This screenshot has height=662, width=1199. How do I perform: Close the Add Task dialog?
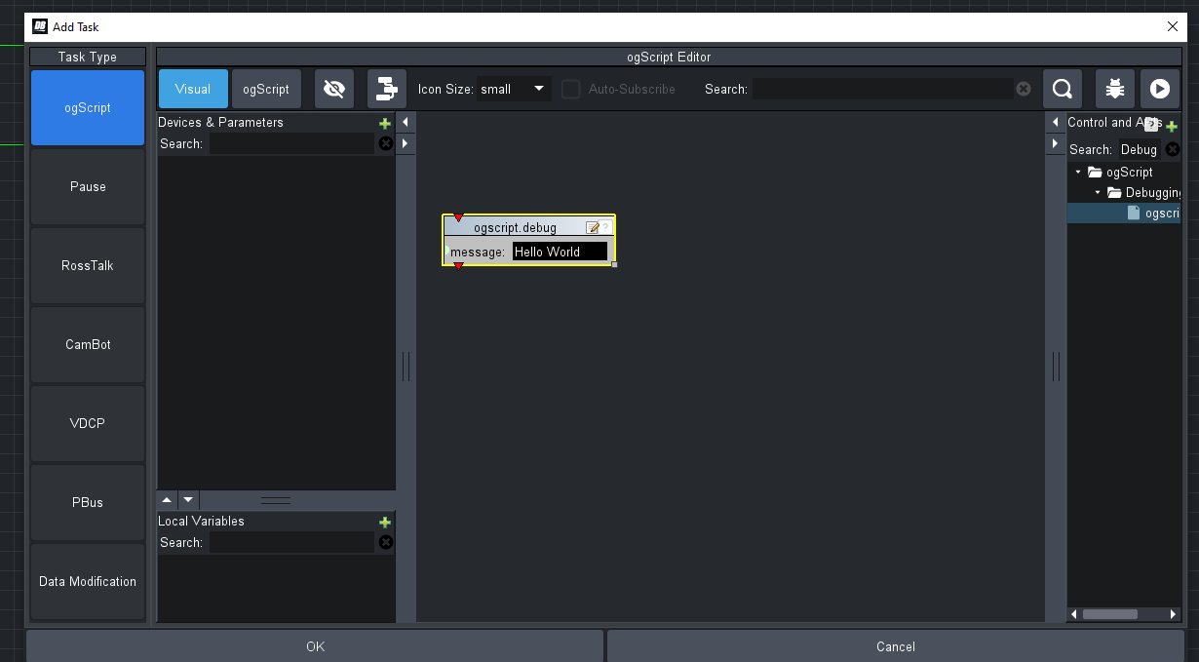(1172, 26)
